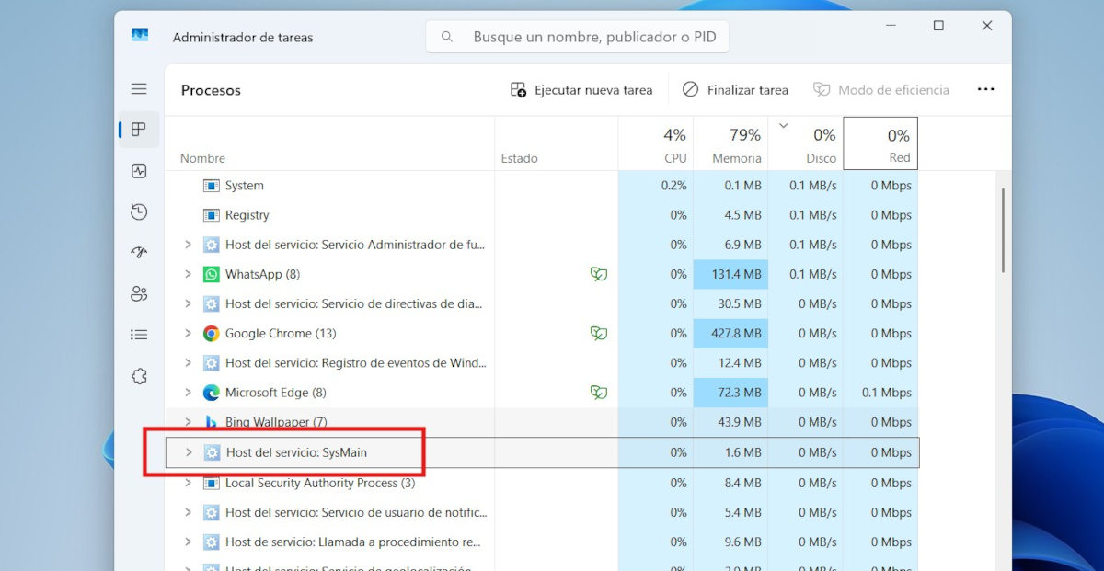Open the Details list sidebar icon
Viewport: 1104px width, 571px height.
(139, 334)
